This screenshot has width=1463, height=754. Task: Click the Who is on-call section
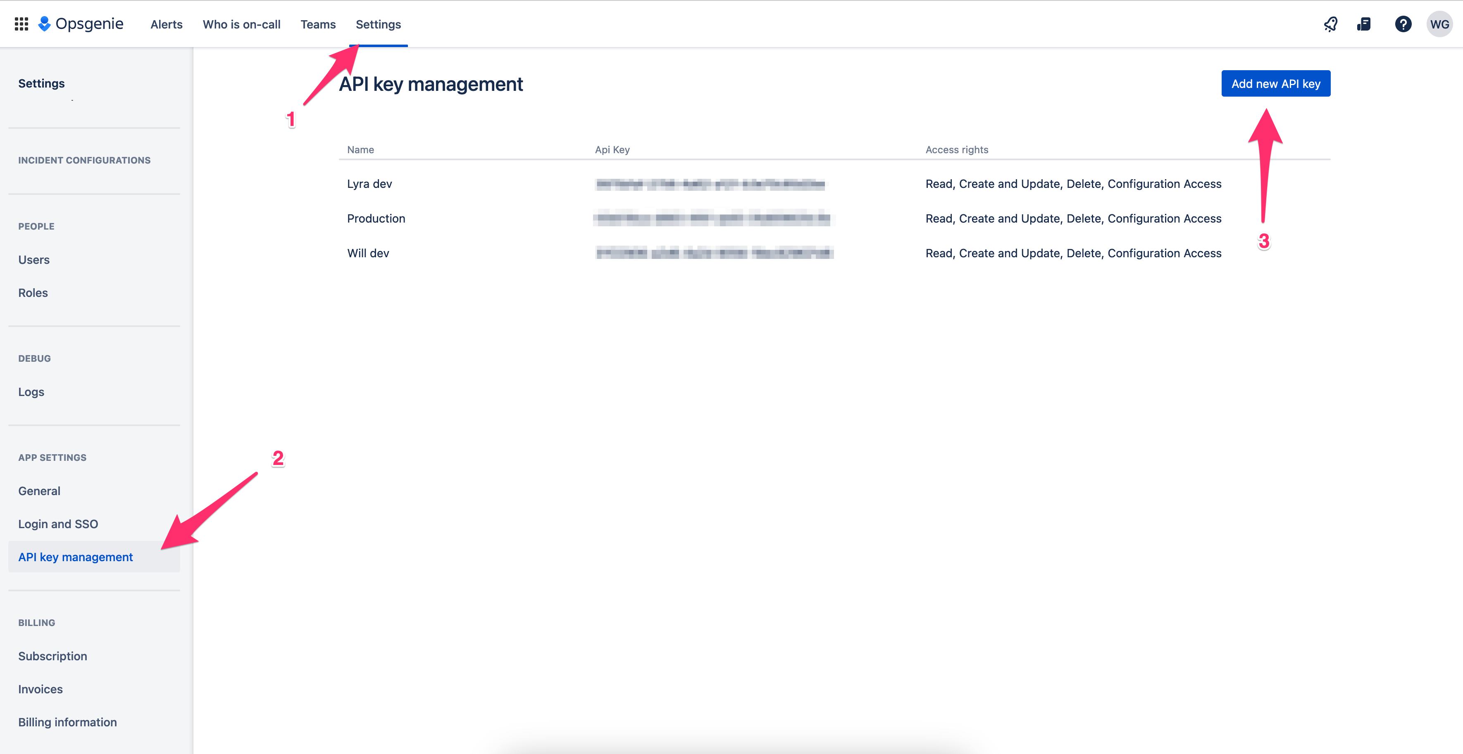[x=242, y=24]
